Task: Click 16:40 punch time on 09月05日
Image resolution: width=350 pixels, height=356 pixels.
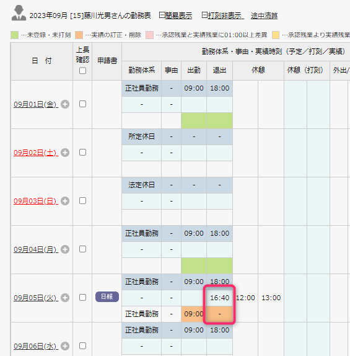Action: coord(219,298)
